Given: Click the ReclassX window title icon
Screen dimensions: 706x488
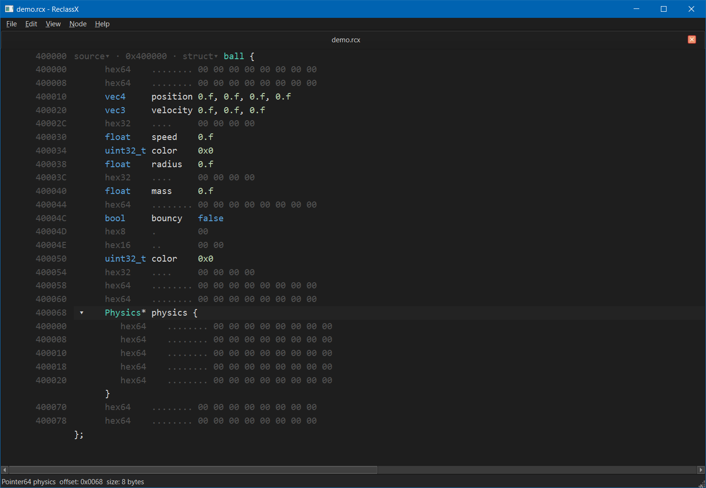Looking at the screenshot, I should point(9,9).
